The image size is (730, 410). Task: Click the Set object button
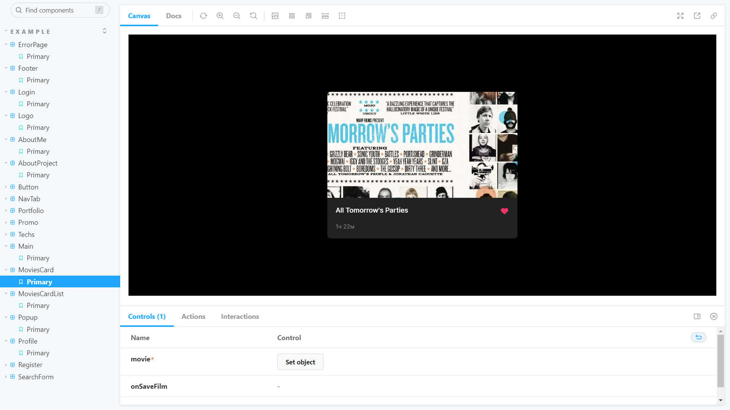click(300, 362)
